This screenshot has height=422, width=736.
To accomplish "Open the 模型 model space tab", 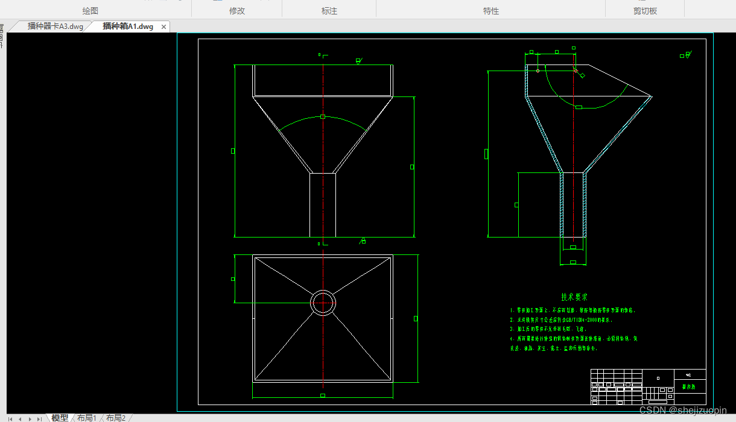I will (60, 418).
